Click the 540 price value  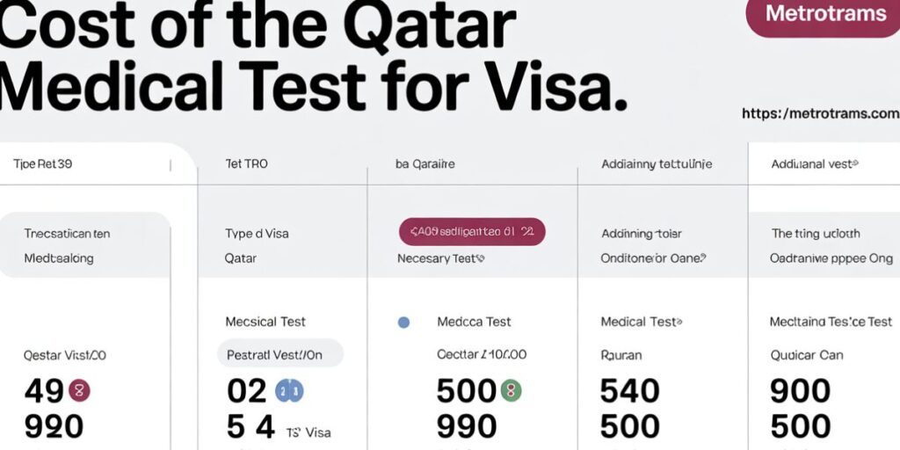point(629,391)
